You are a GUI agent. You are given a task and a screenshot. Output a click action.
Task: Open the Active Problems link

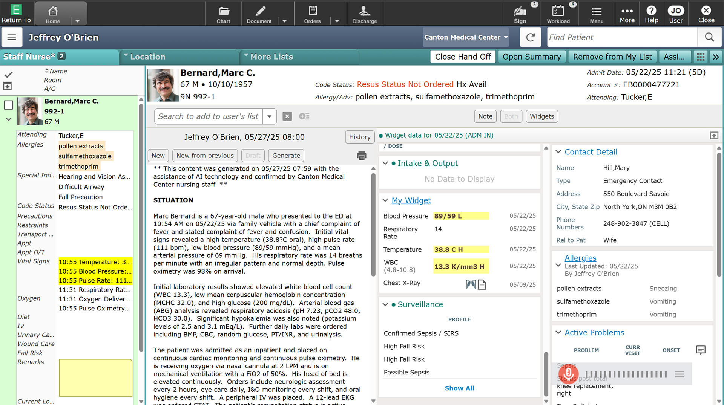(594, 332)
